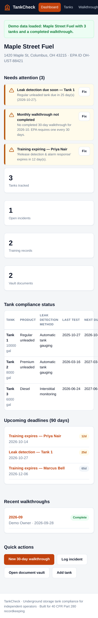Open Training expires — Priya Nair deadline

(x=35, y=436)
